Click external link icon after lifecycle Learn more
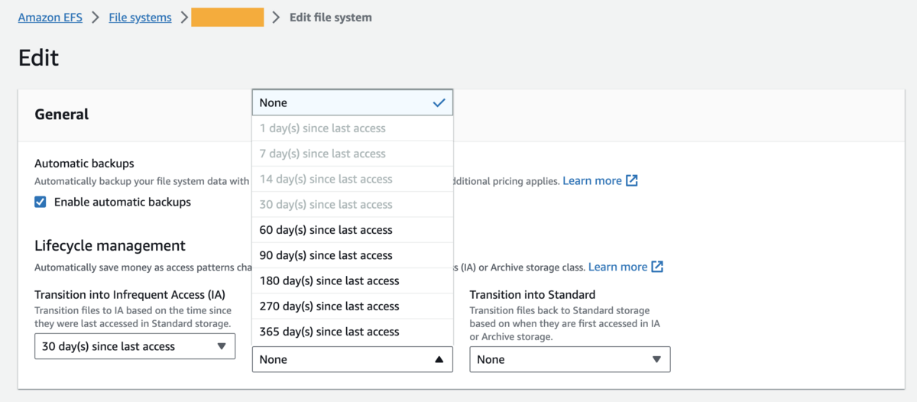917x402 pixels. tap(657, 267)
